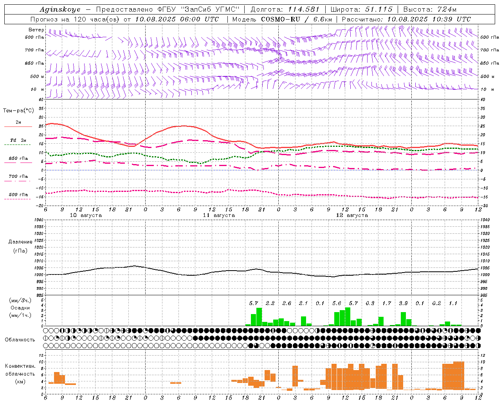Click the station name Aginskoye in the header
Screen dimensions: 501x401
[x=60, y=9]
